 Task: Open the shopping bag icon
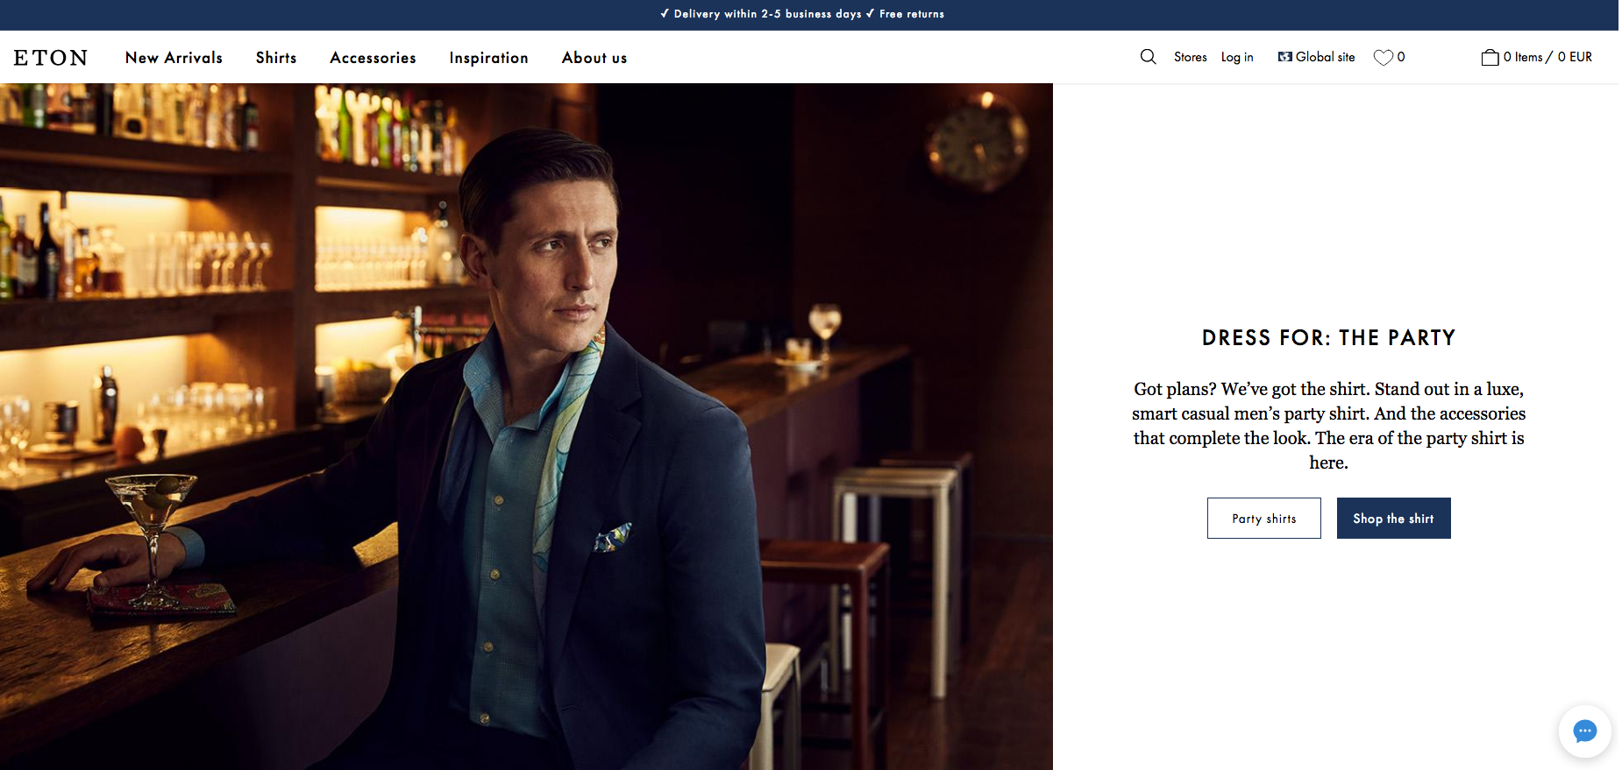pos(1490,57)
